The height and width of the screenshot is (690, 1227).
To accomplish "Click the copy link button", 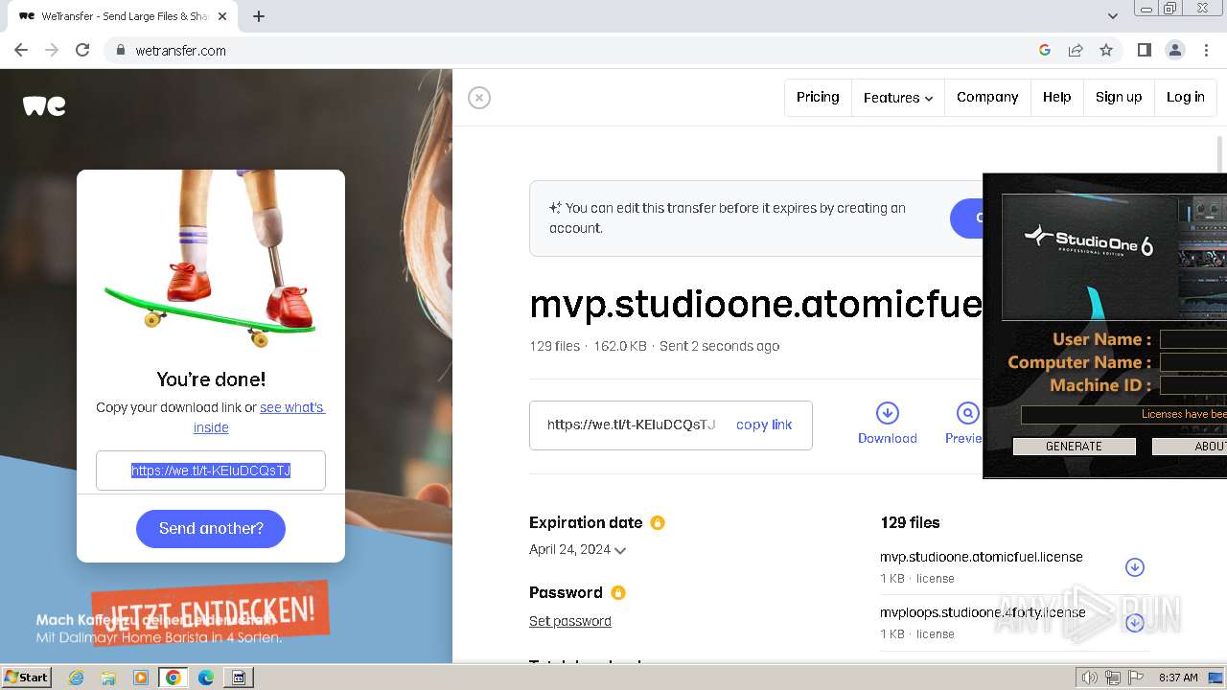I will (x=764, y=425).
